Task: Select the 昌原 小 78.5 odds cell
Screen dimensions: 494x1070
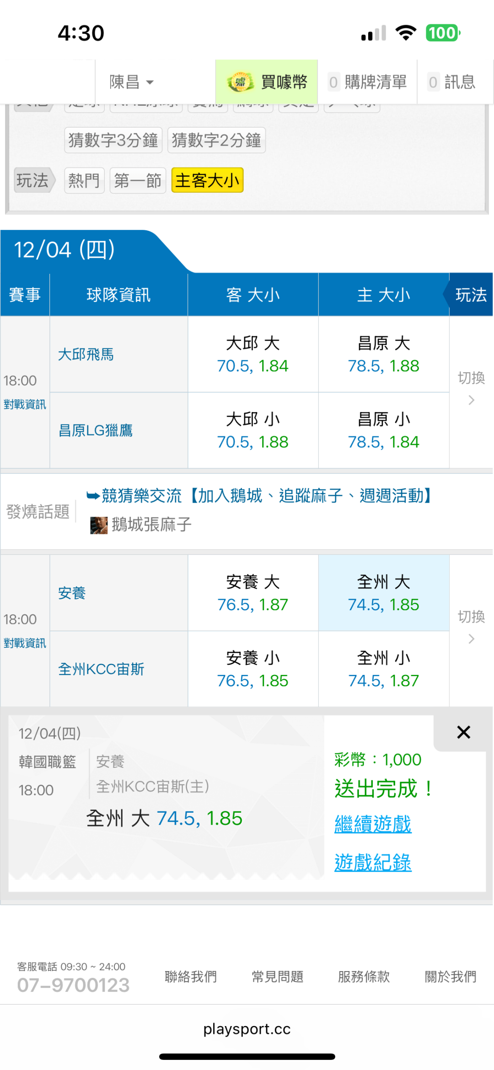Action: 383,430
